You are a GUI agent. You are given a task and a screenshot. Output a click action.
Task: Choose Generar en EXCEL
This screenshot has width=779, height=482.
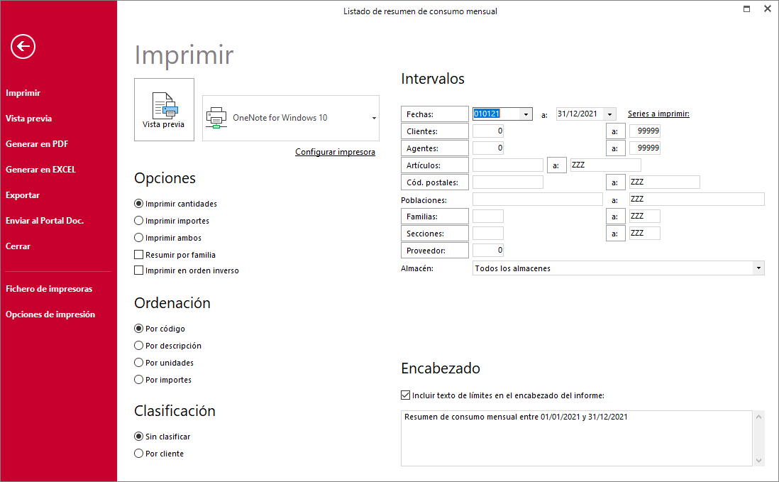pyautogui.click(x=40, y=170)
